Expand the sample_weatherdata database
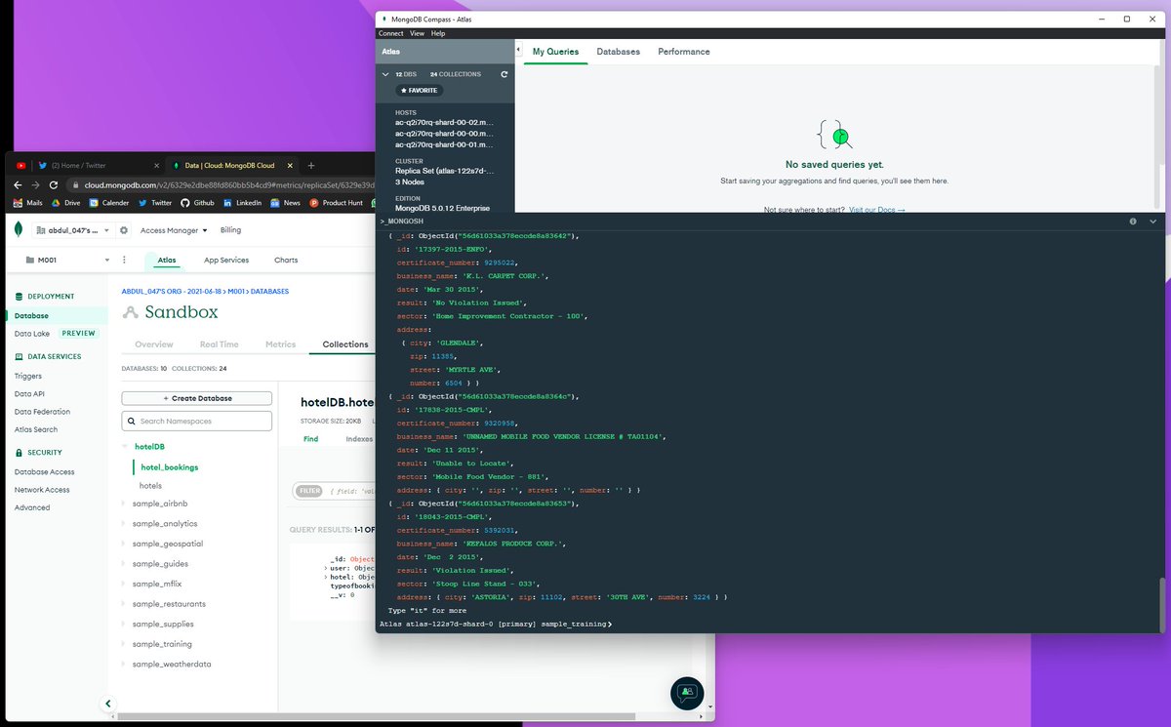 pos(124,665)
